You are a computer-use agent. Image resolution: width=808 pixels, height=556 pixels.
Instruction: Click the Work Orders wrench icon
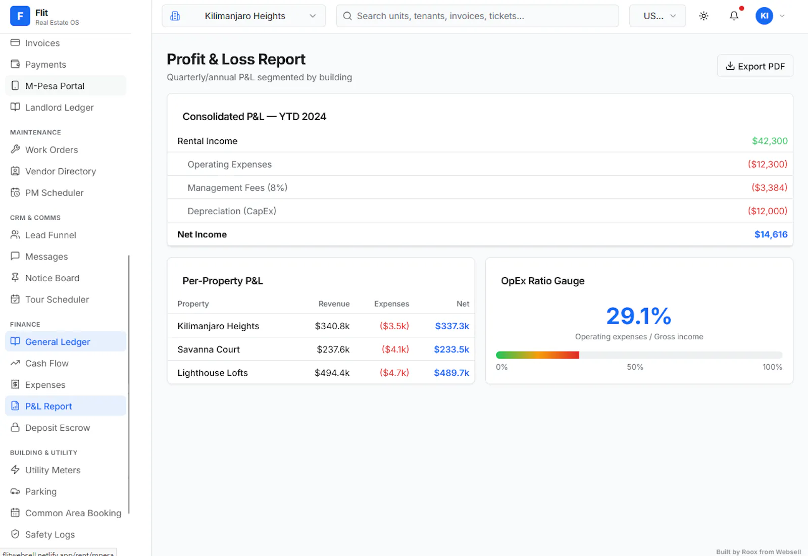(15, 149)
